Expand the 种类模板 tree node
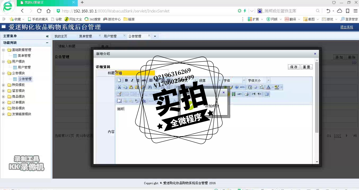This screenshot has height=190, width=359. (3, 85)
